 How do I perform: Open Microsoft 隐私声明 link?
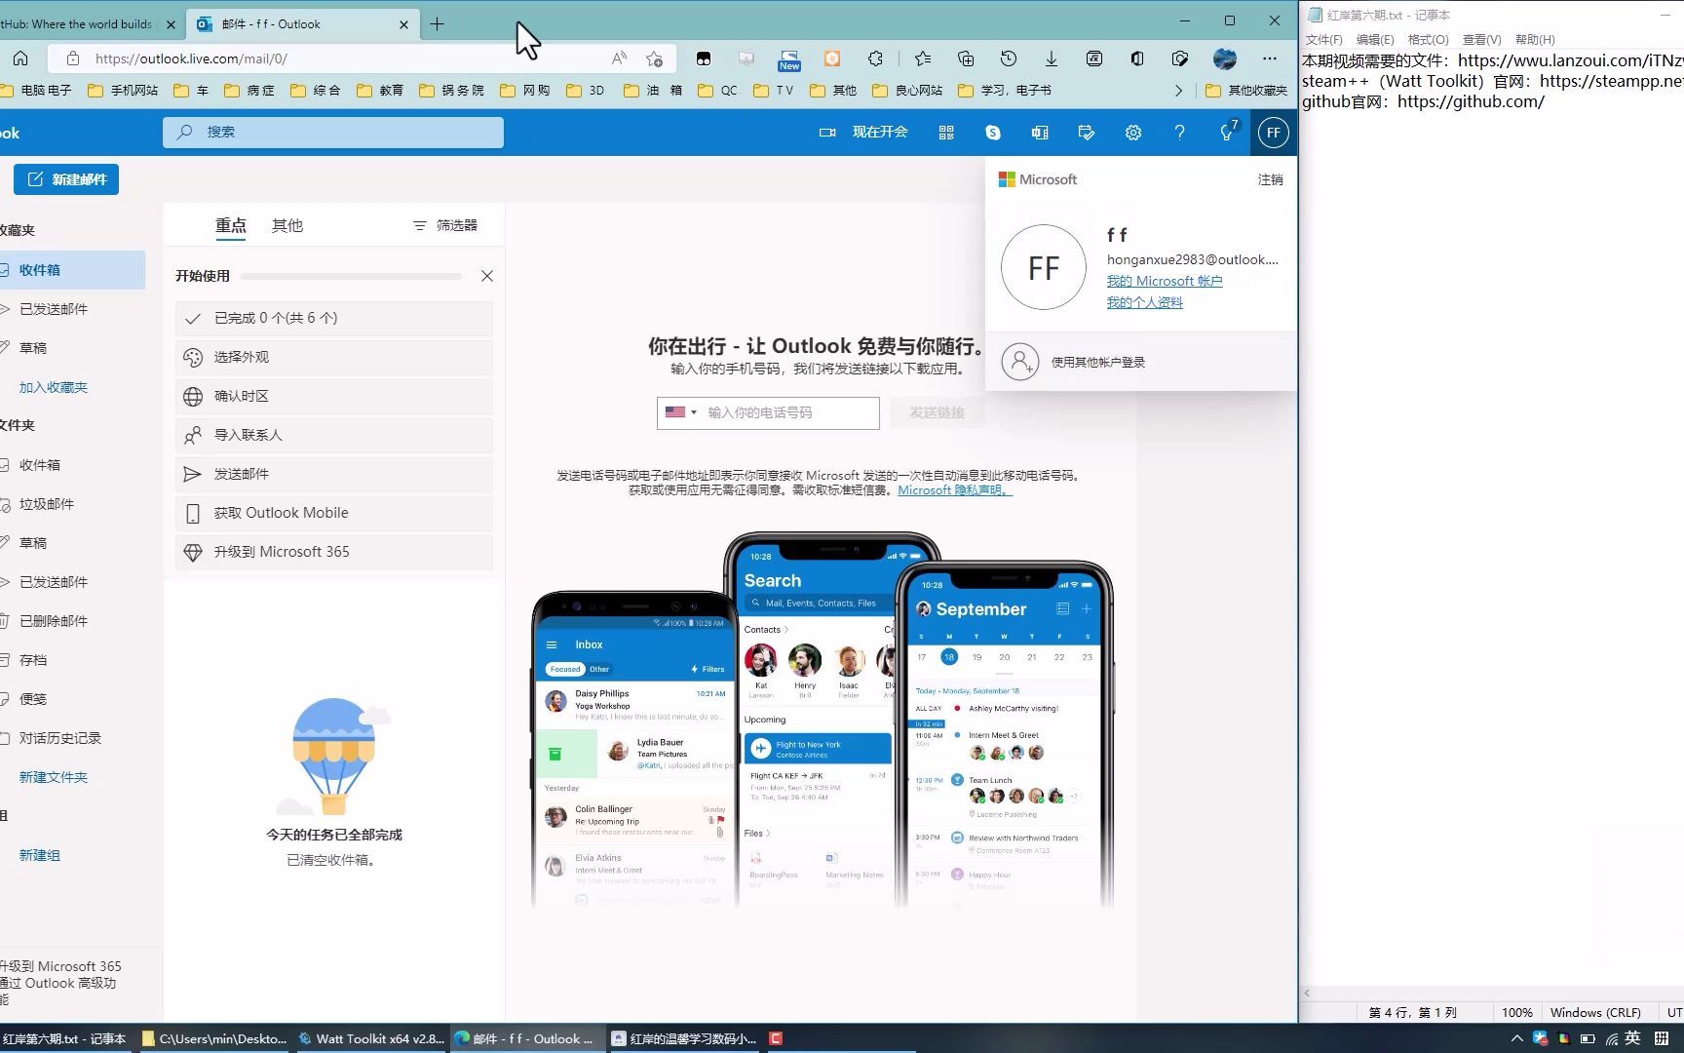(955, 490)
